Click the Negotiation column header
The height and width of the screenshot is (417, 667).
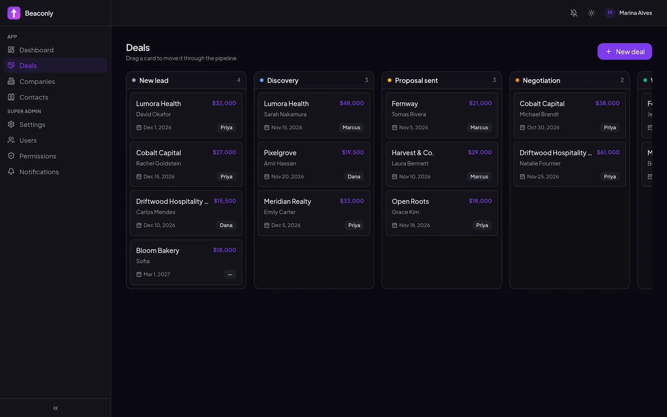coord(569,80)
